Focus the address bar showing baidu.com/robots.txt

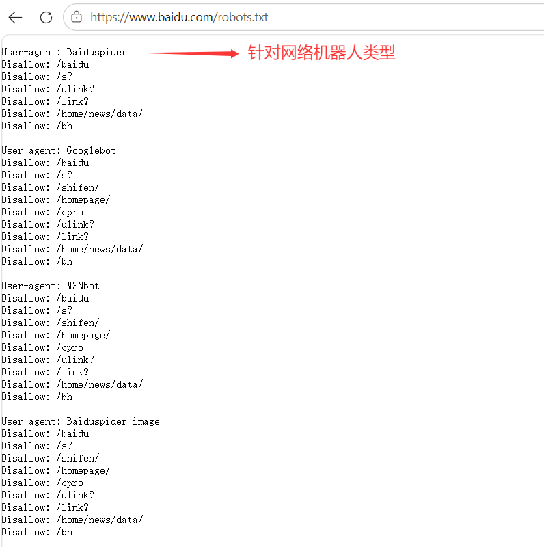(x=303, y=17)
